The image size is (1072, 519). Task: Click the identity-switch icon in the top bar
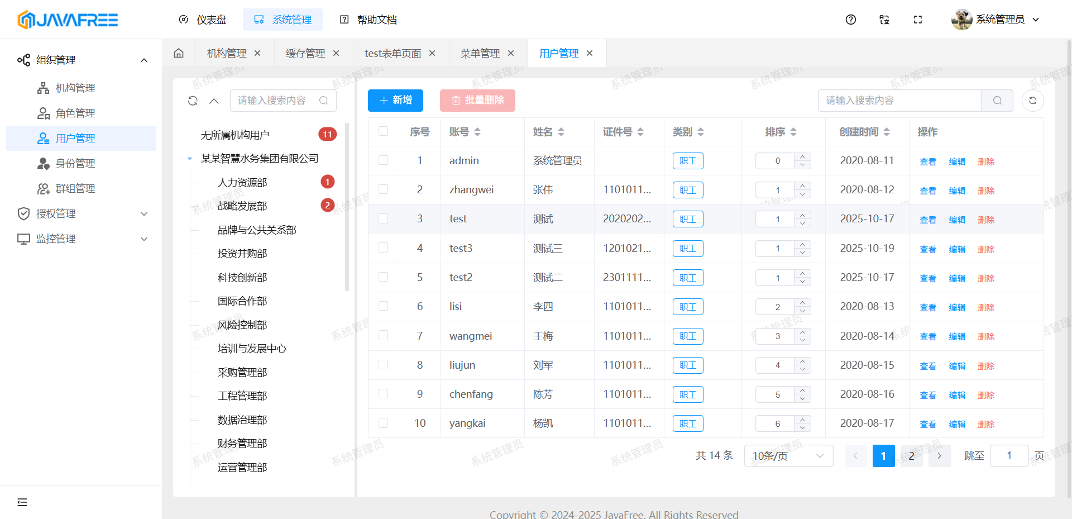884,20
